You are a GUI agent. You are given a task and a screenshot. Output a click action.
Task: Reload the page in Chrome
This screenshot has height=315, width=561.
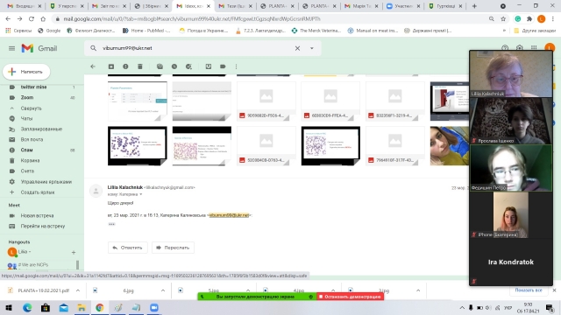[32, 18]
